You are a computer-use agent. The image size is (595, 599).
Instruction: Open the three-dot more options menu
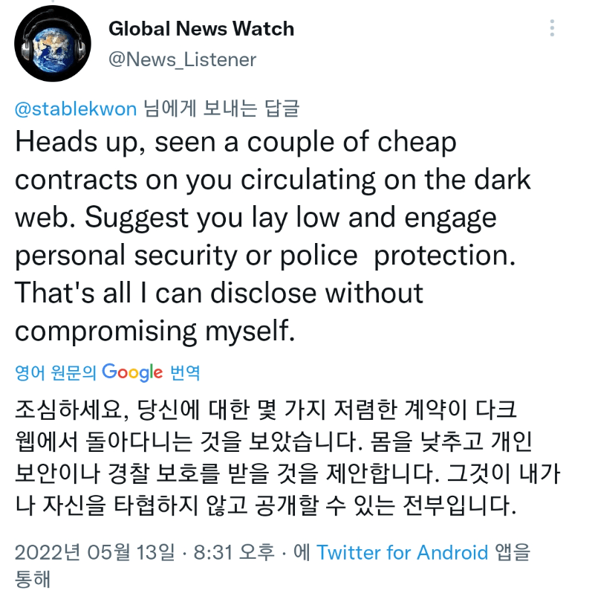pos(552,28)
